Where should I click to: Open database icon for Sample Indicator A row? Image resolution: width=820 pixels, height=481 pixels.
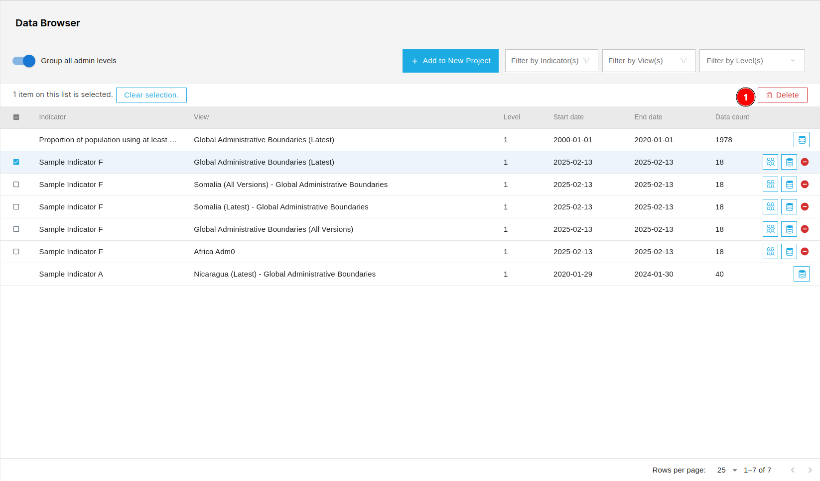[802, 274]
